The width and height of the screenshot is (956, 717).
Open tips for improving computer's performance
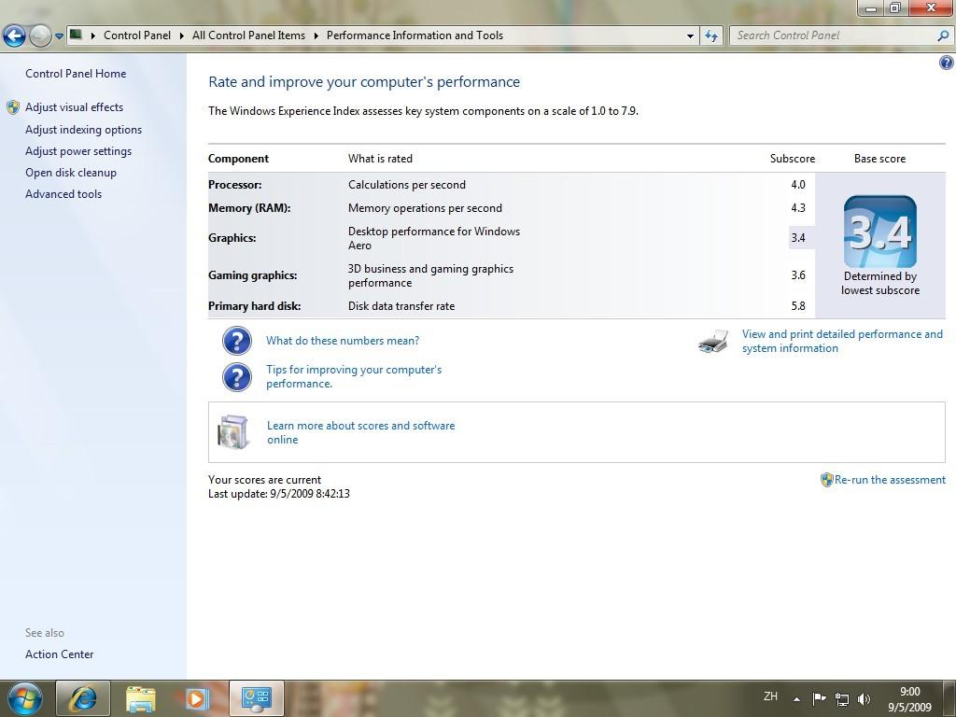(354, 377)
